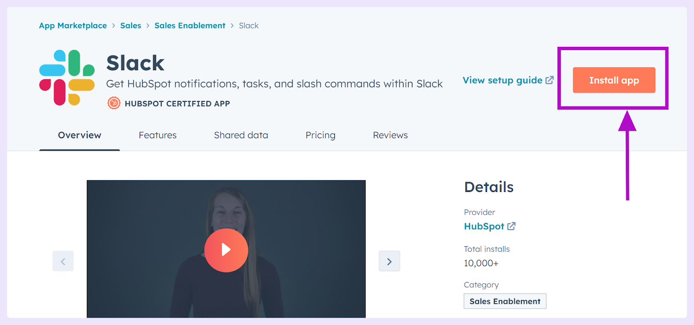Click the Category label
Screen dimensions: 694x325
(x=481, y=285)
